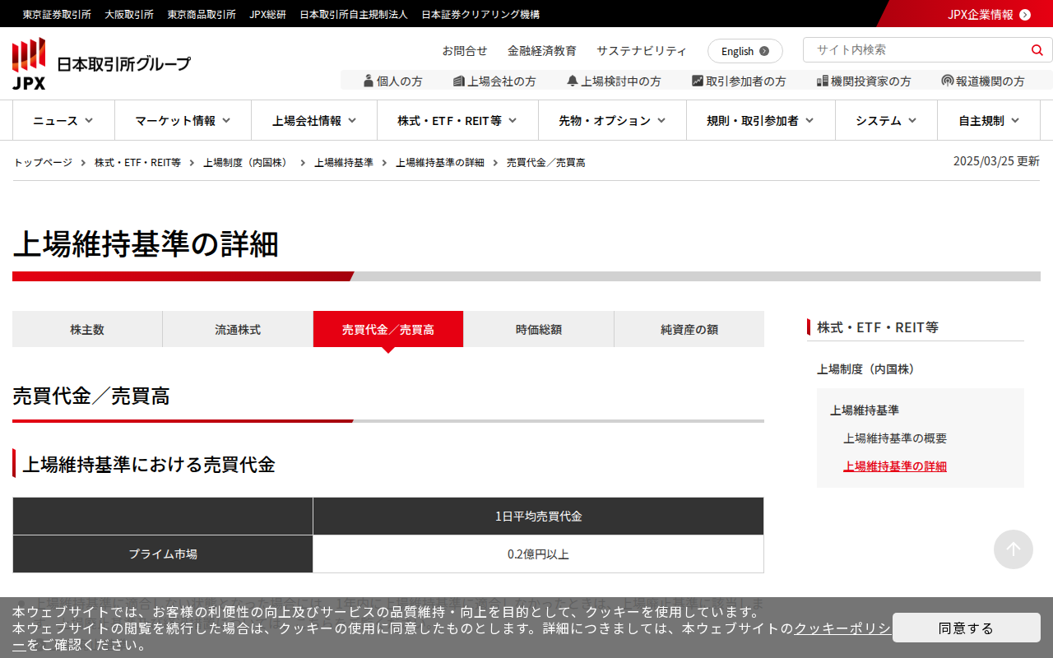Expand the 先物・オプション menu
The image size is (1053, 658).
click(612, 120)
